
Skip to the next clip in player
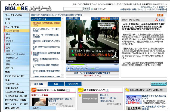pos(81,68)
